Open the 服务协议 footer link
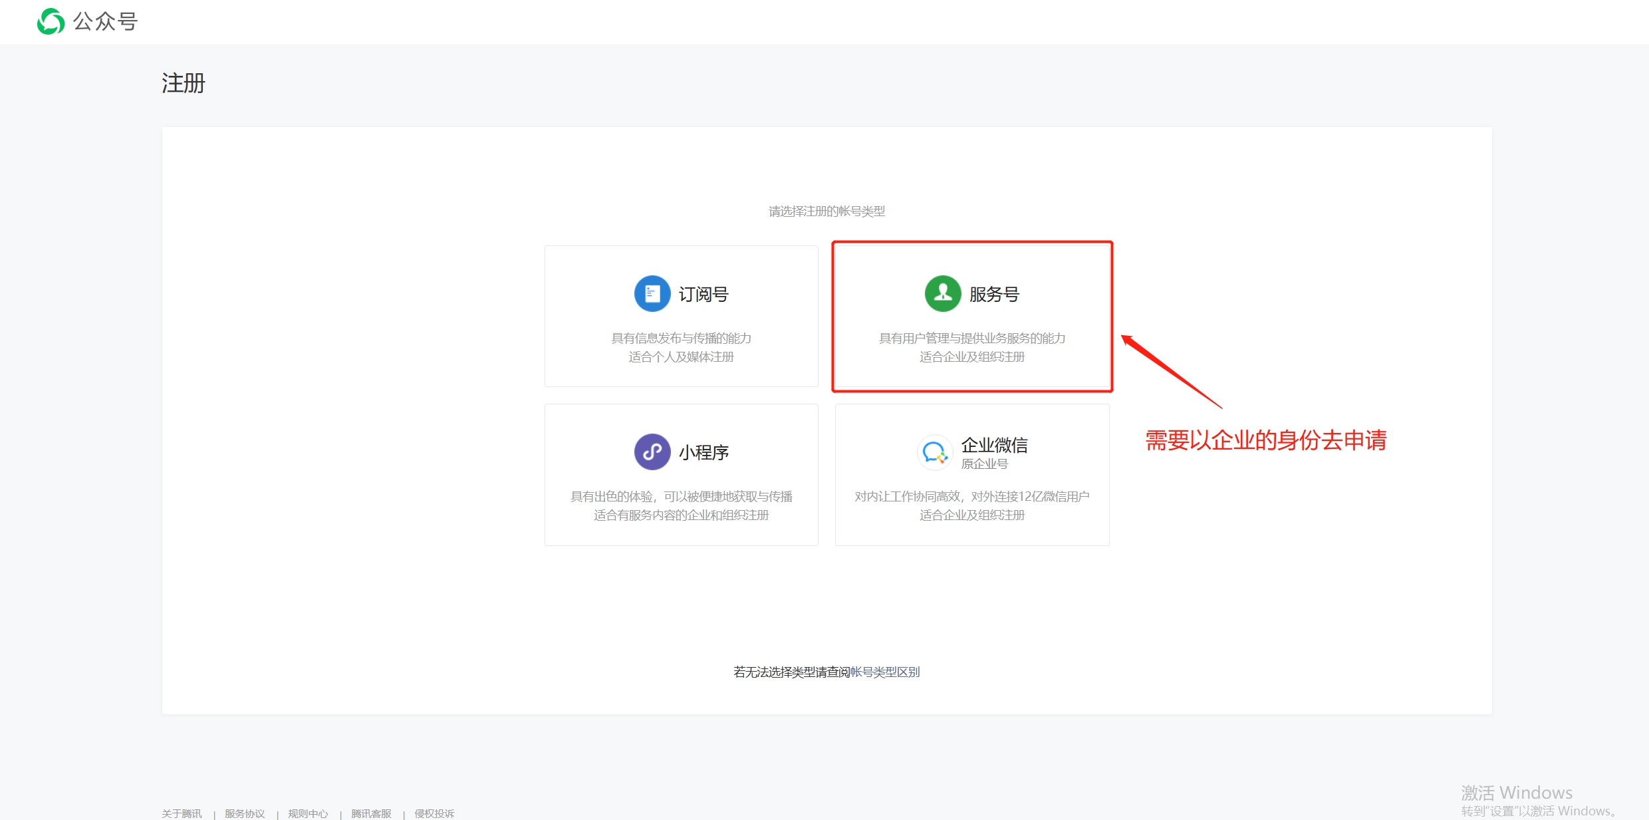The image size is (1649, 820). (245, 813)
